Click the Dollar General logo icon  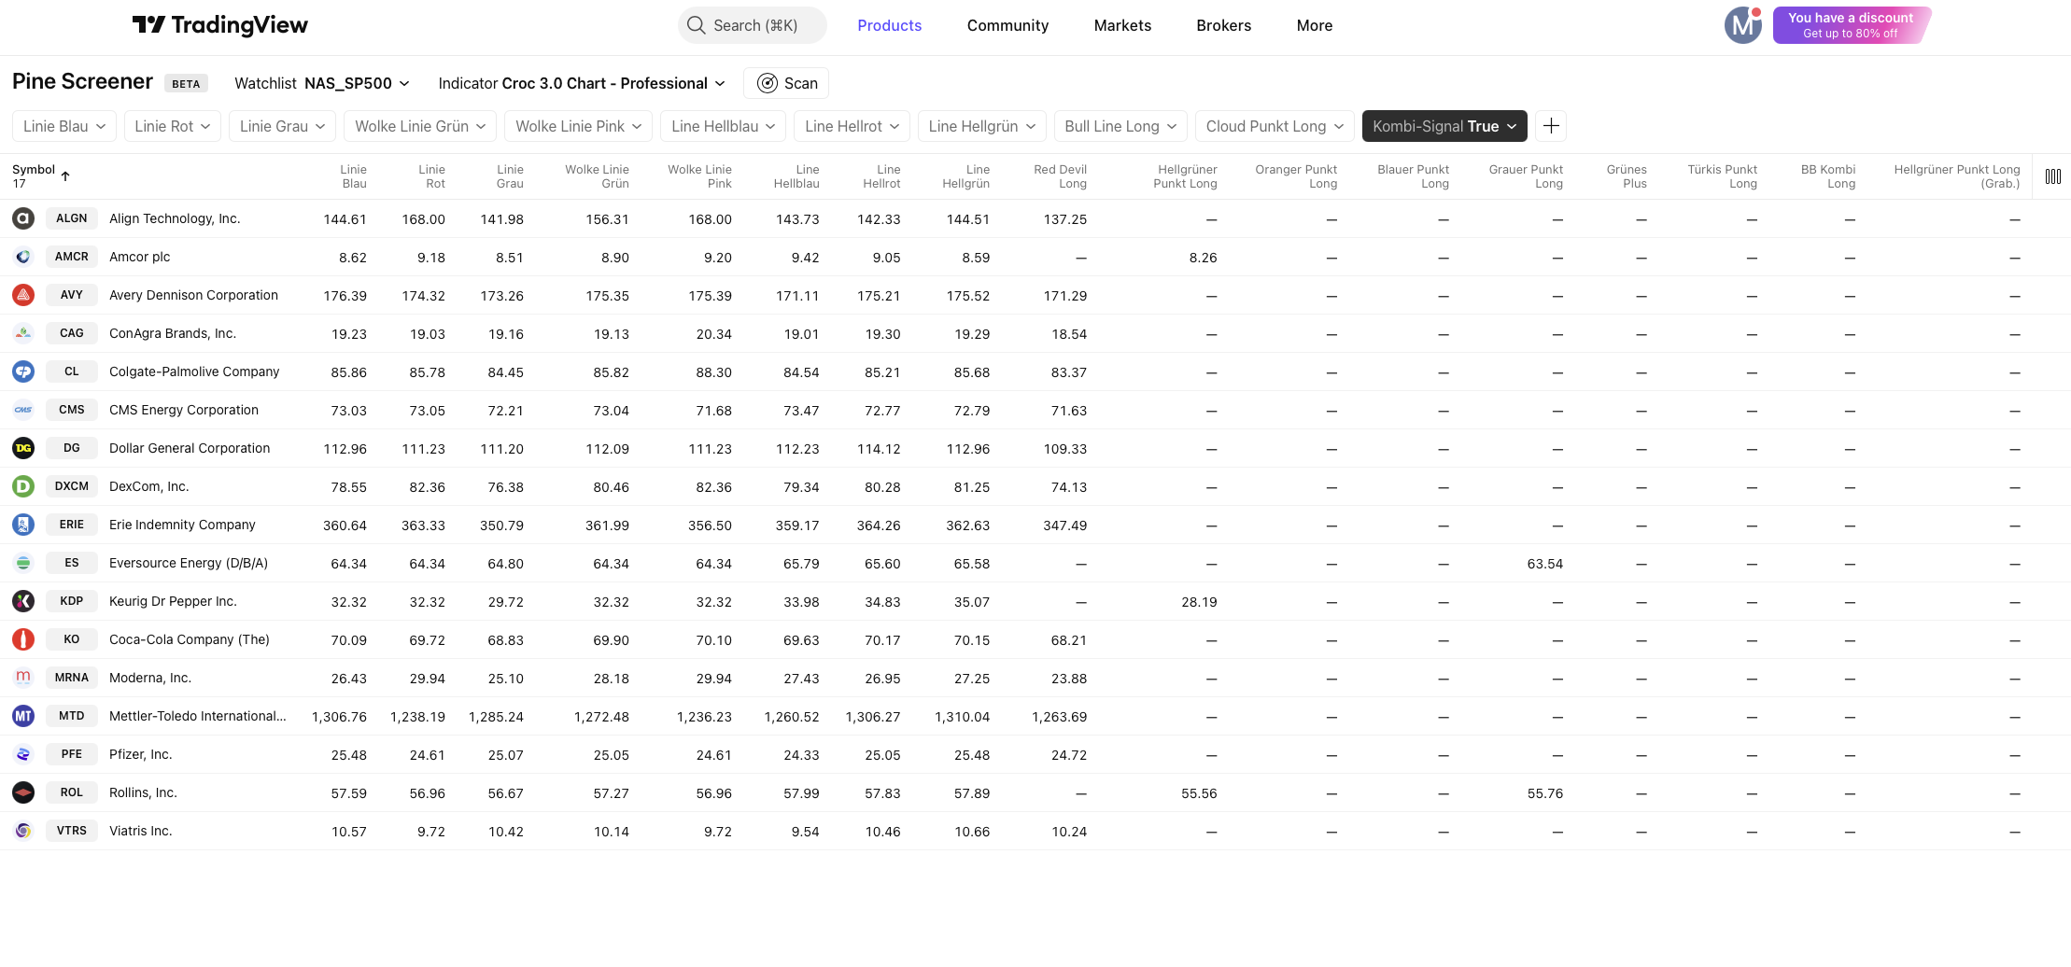[23, 448]
